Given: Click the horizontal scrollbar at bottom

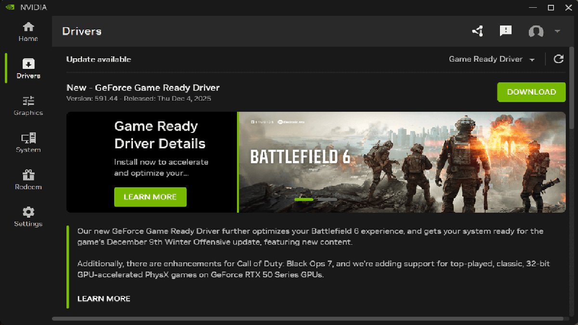Looking at the screenshot, I should pos(307,319).
